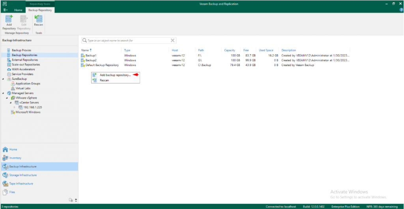
Task: Open the Storage Infrastructure pane
Action: click(x=22, y=175)
